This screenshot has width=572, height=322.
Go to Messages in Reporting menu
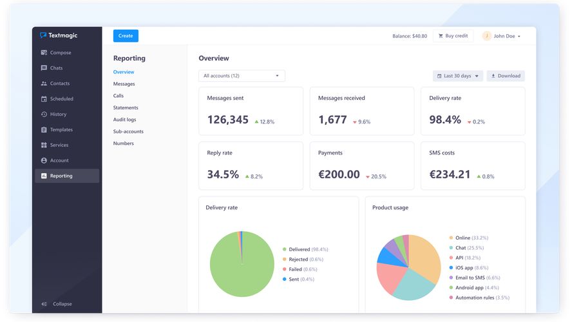[x=124, y=84]
